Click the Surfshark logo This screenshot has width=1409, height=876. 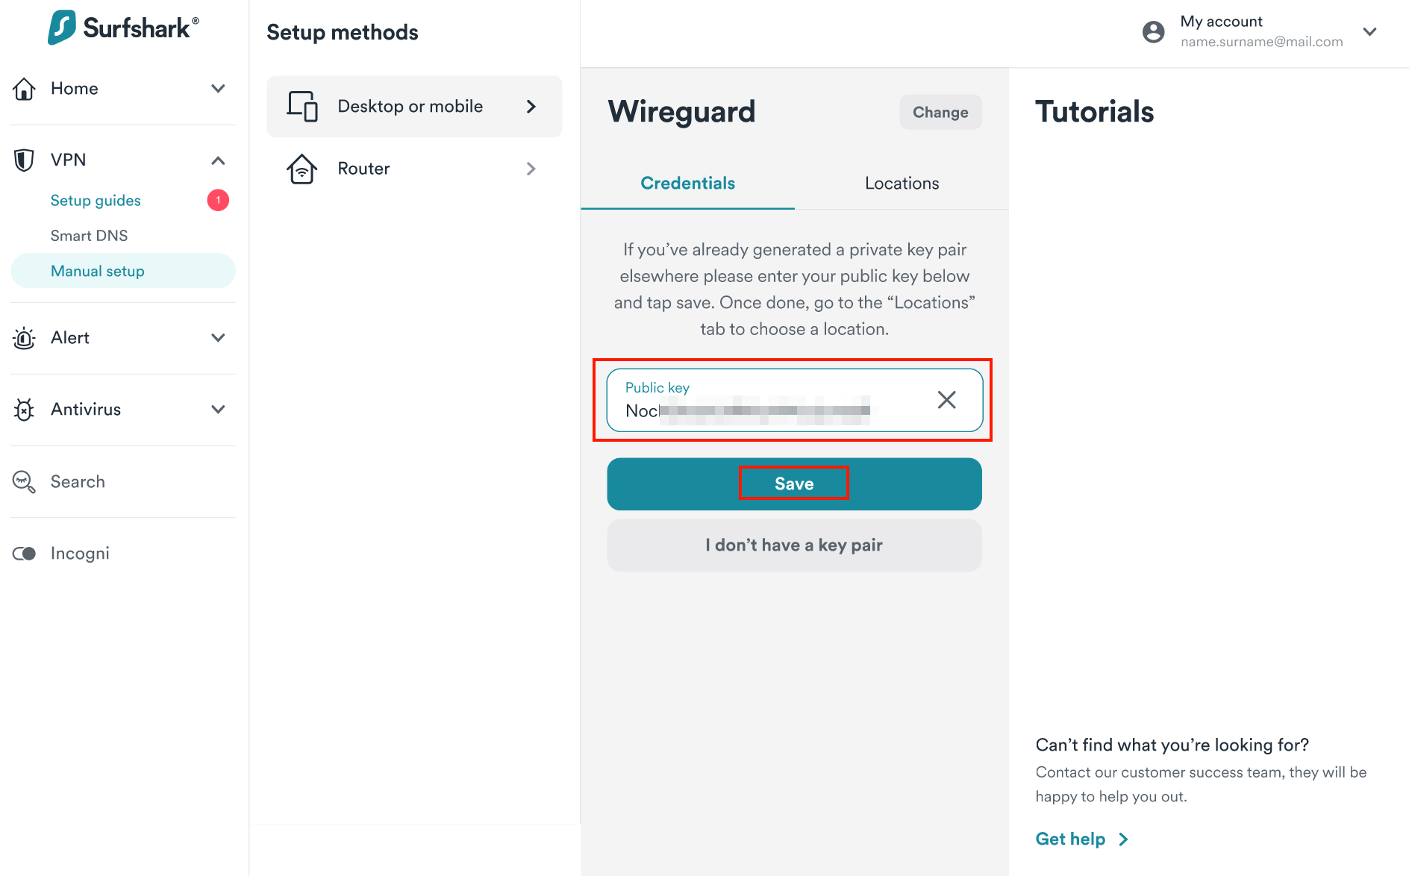[x=123, y=28]
